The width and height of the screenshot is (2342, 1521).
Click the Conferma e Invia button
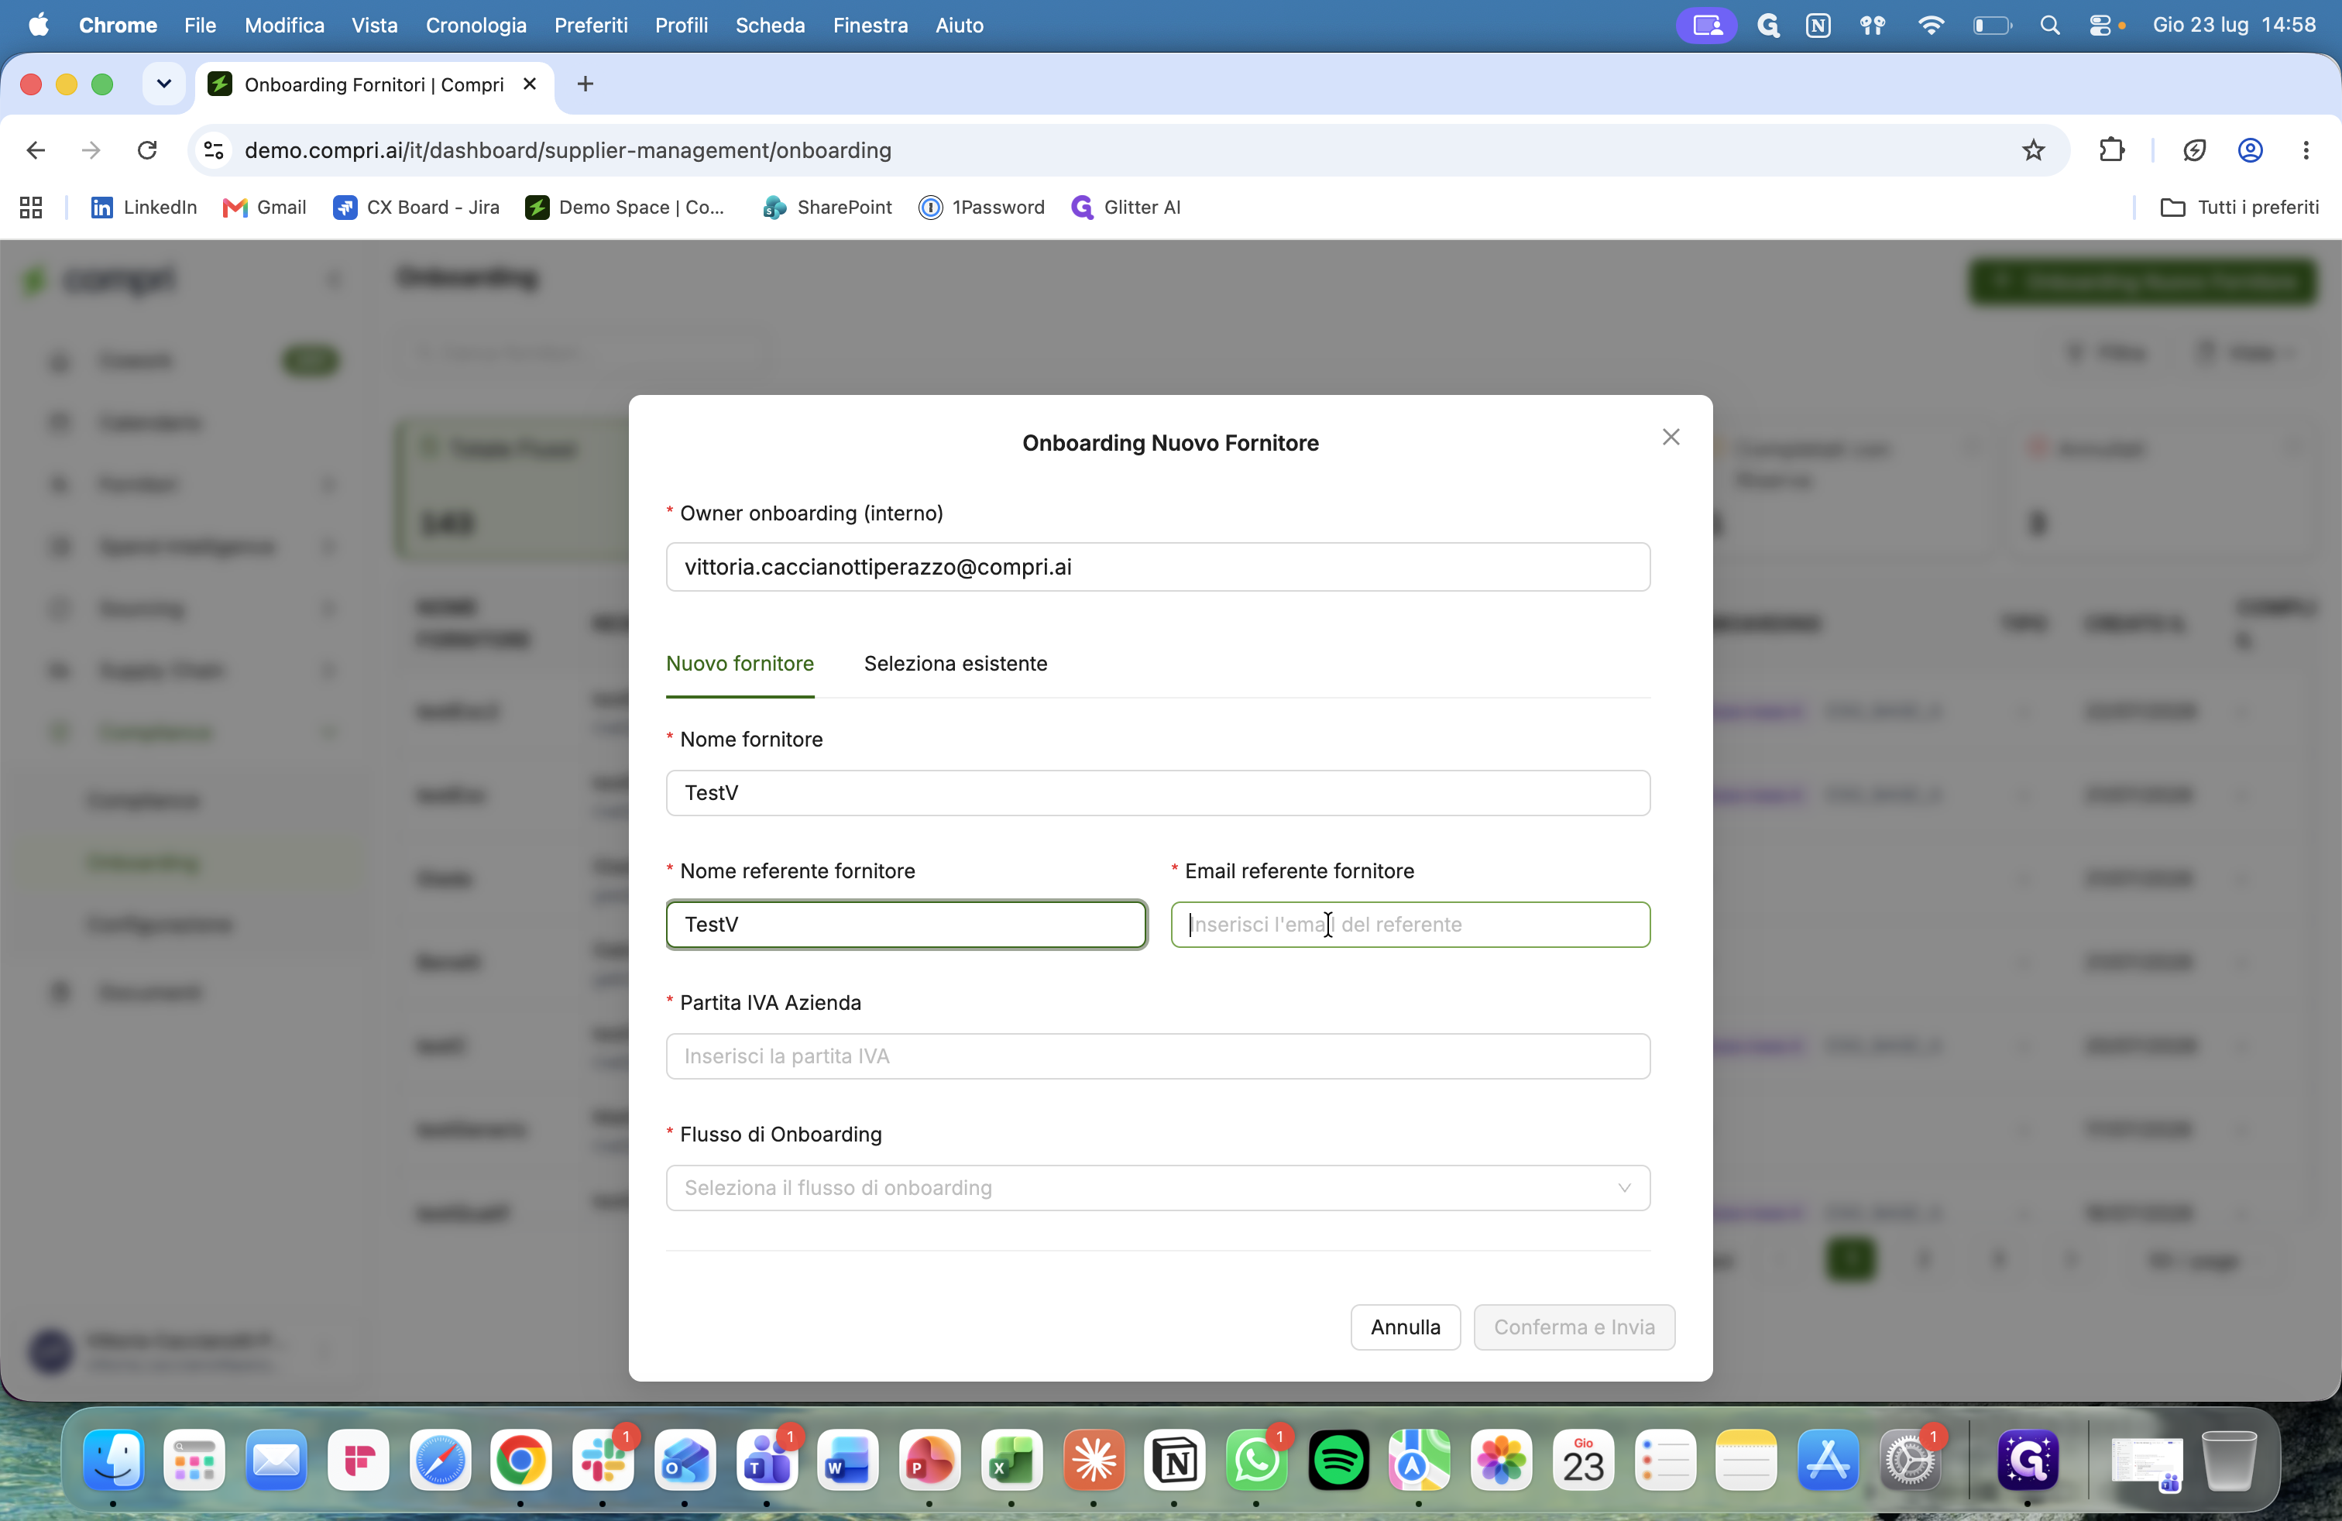pyautogui.click(x=1574, y=1327)
